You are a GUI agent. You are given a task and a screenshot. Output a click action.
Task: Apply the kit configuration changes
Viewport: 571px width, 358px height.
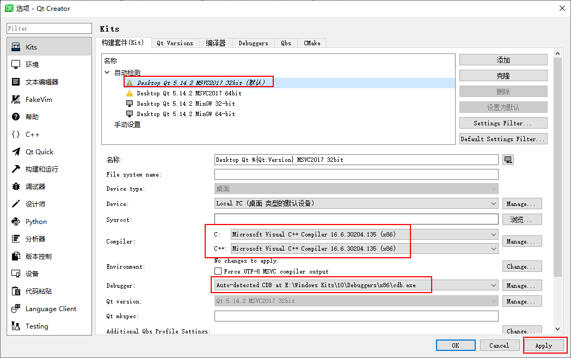coord(544,345)
